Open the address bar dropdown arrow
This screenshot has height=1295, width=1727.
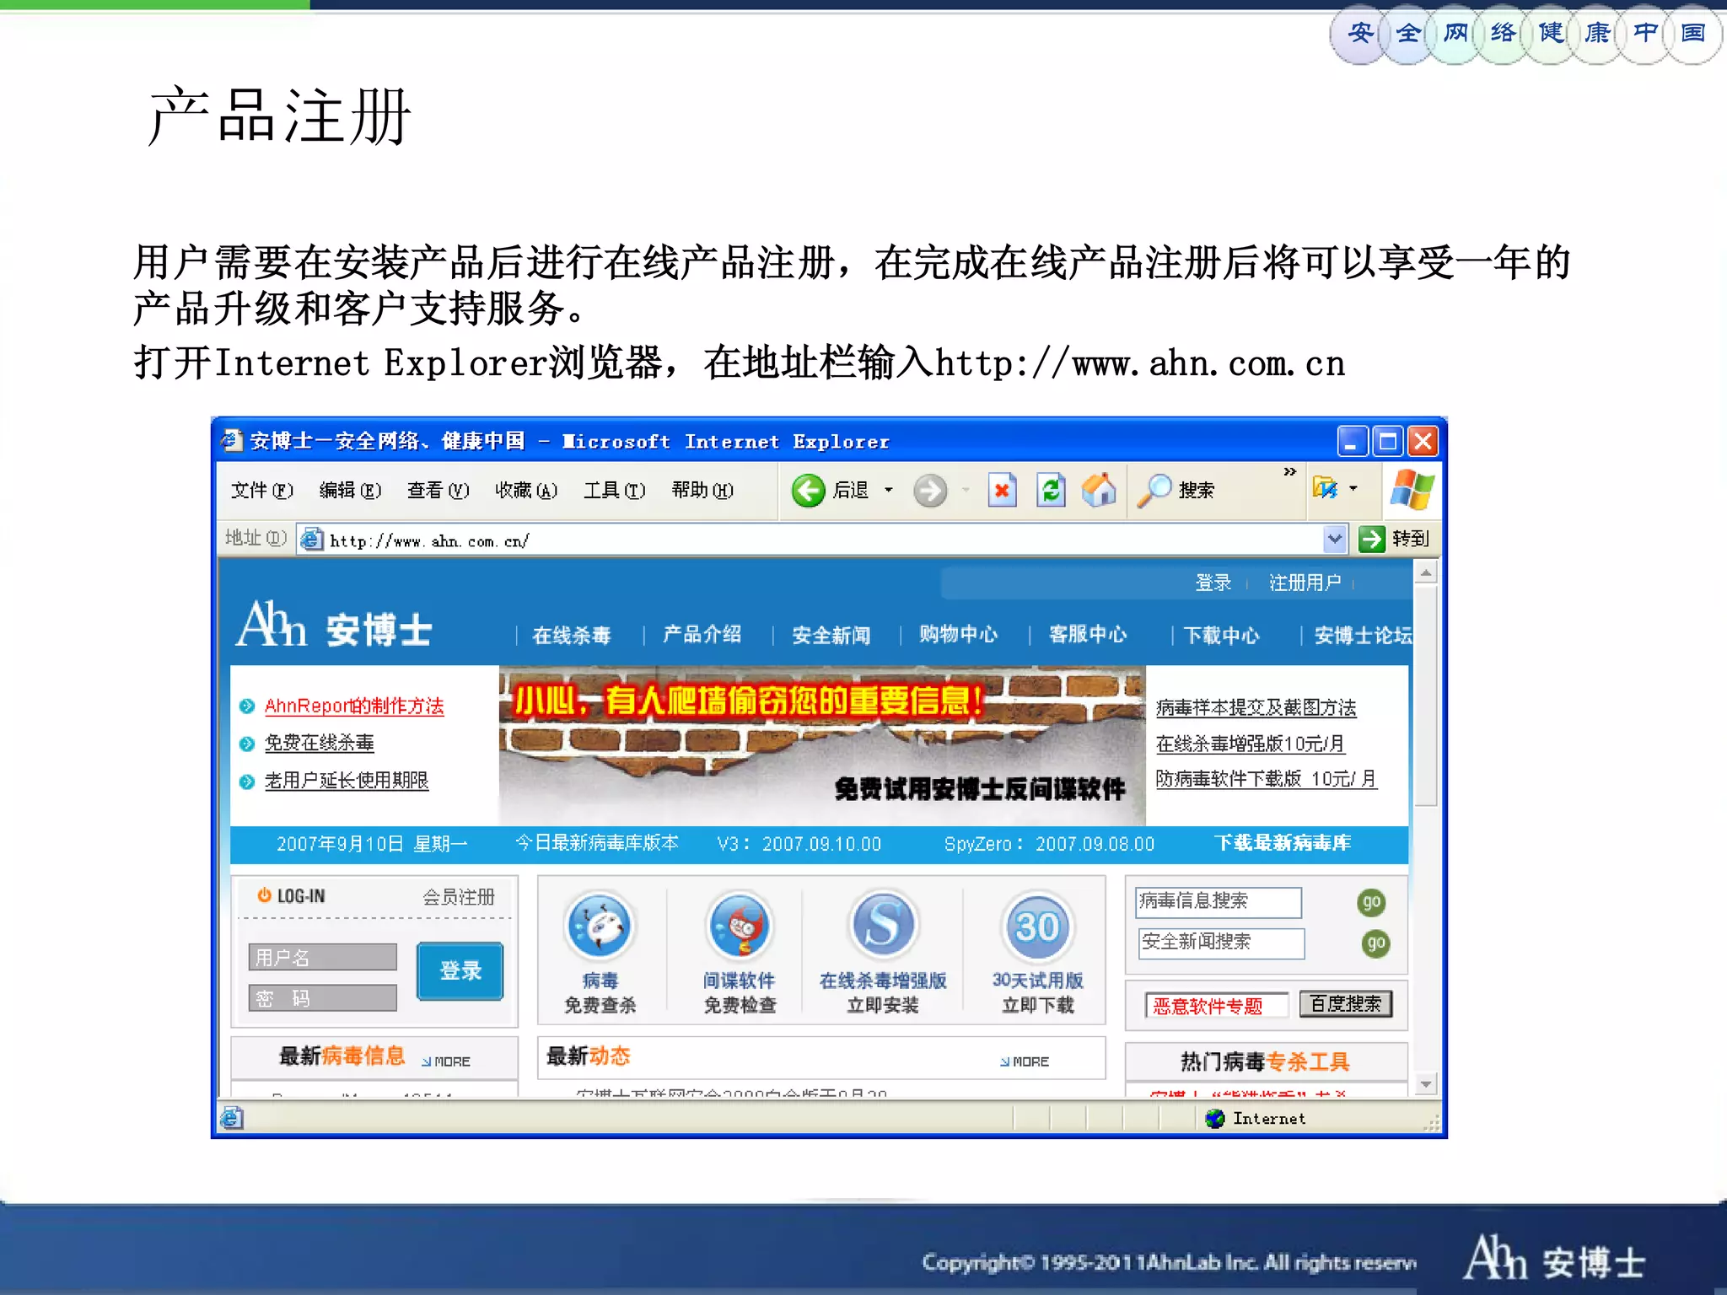[1334, 539]
